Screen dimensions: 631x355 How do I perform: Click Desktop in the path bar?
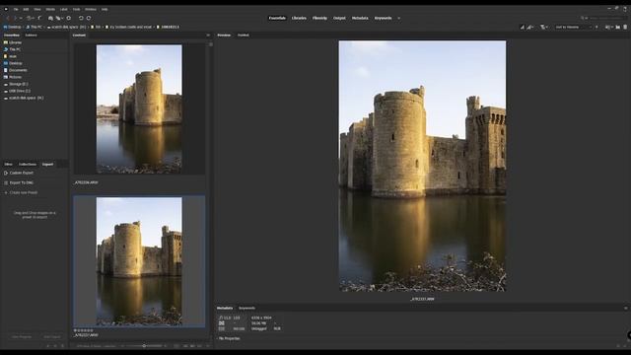12,27
